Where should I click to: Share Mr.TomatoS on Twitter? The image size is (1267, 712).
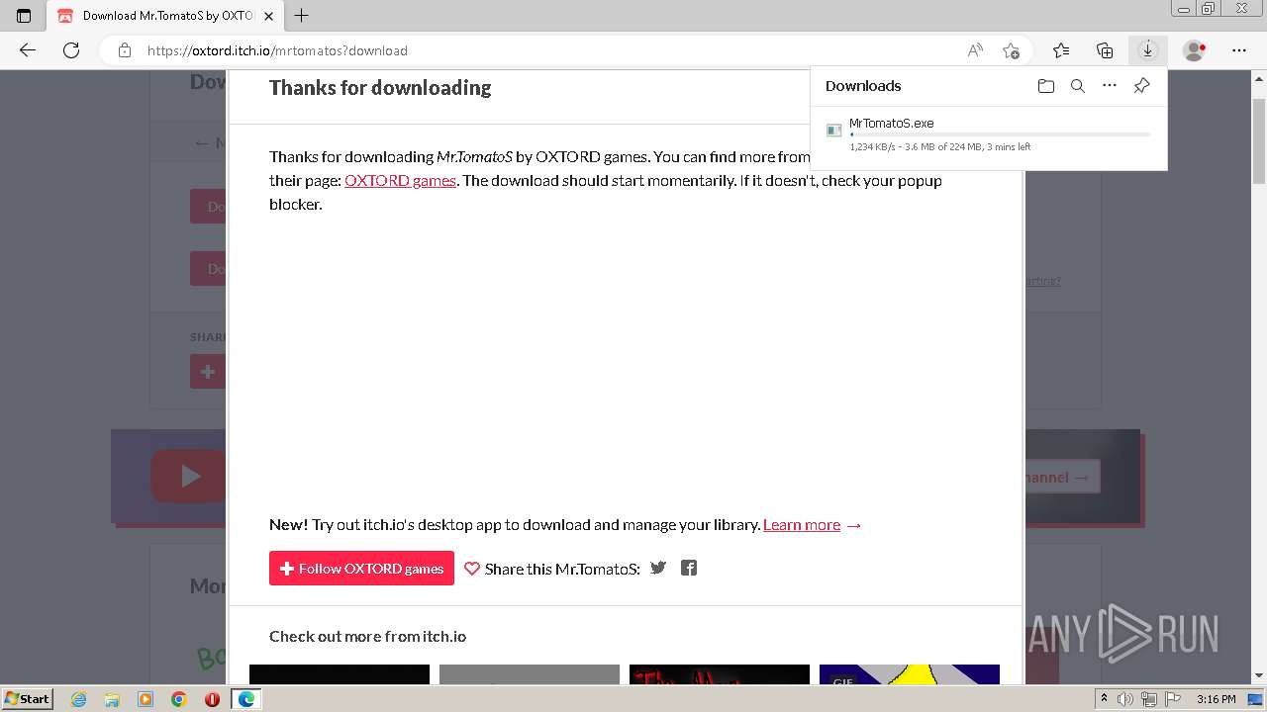pos(658,568)
